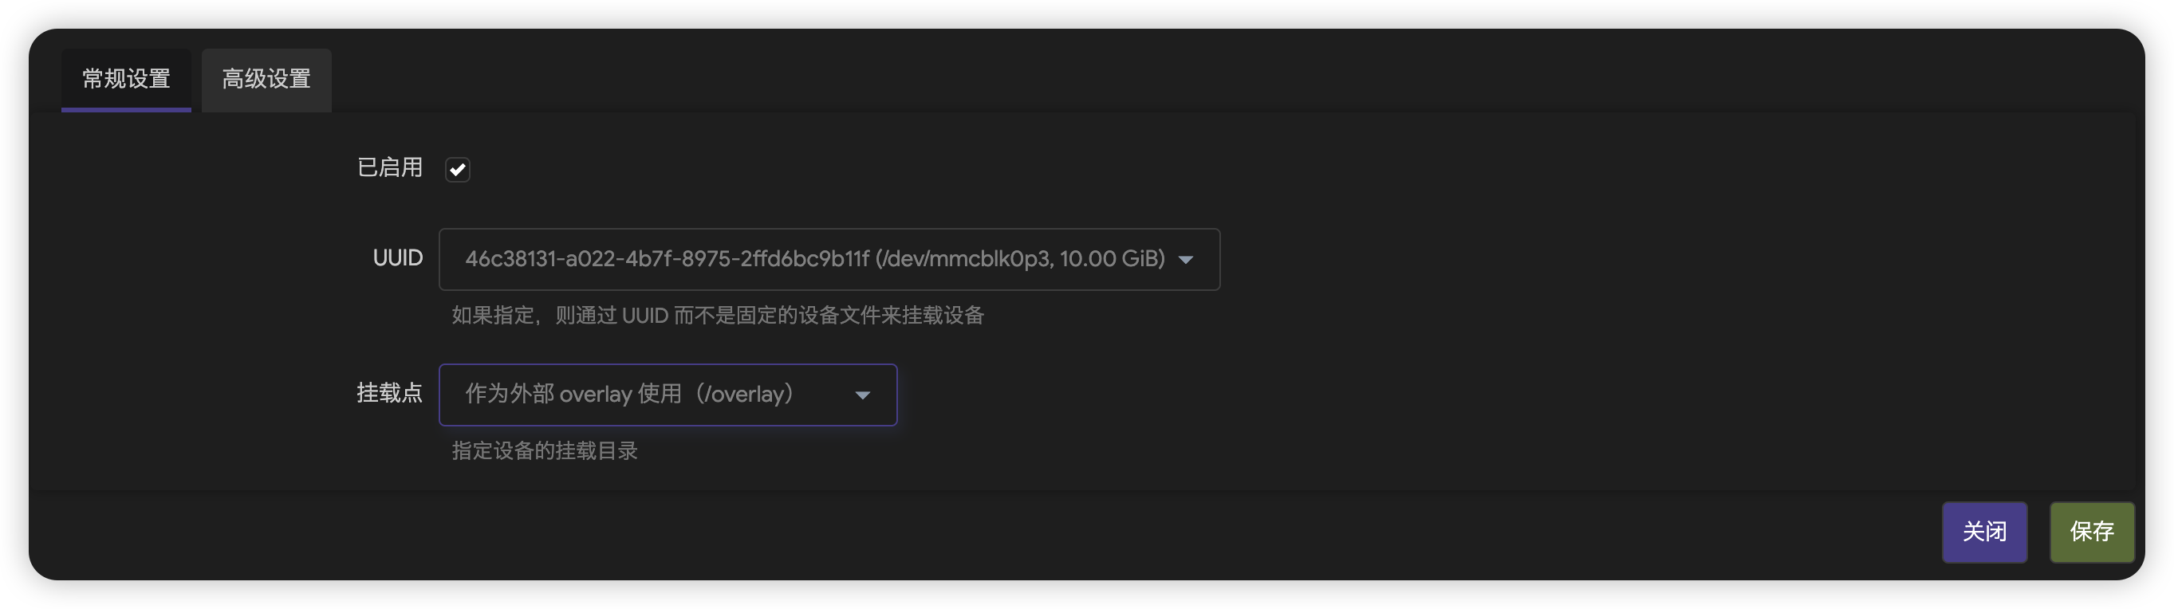Click the 已启用 label text
Viewport: 2174px width, 609px height.
390,168
